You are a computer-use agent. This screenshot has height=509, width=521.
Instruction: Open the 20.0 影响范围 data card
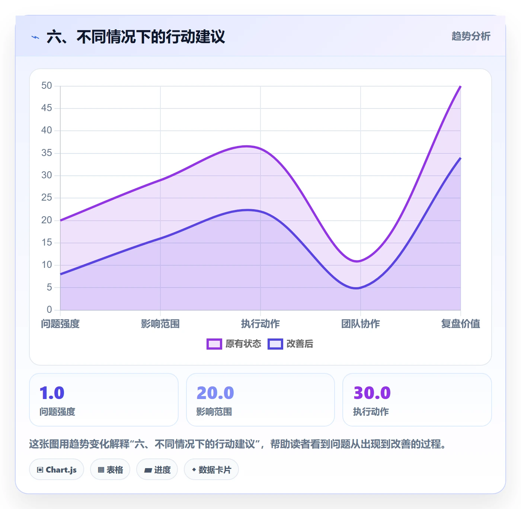coord(260,400)
